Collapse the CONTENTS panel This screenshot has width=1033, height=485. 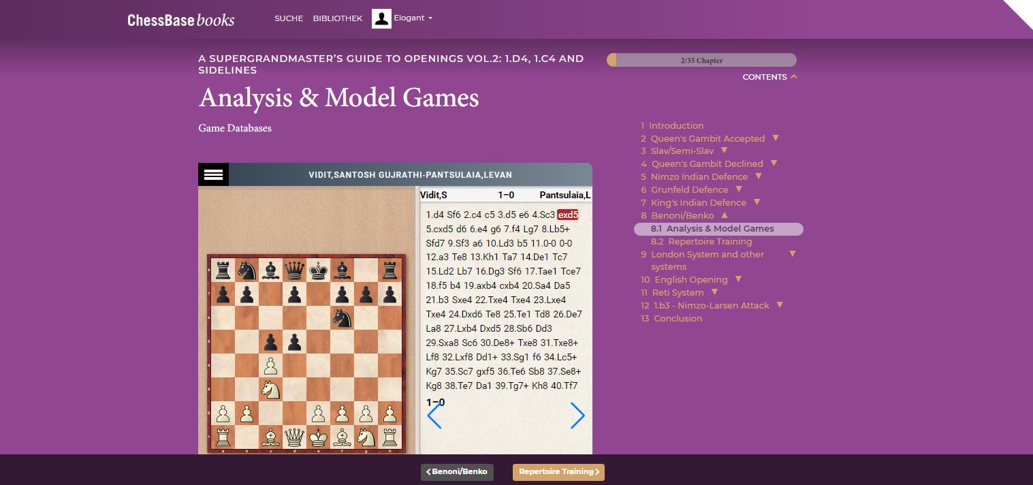click(769, 77)
